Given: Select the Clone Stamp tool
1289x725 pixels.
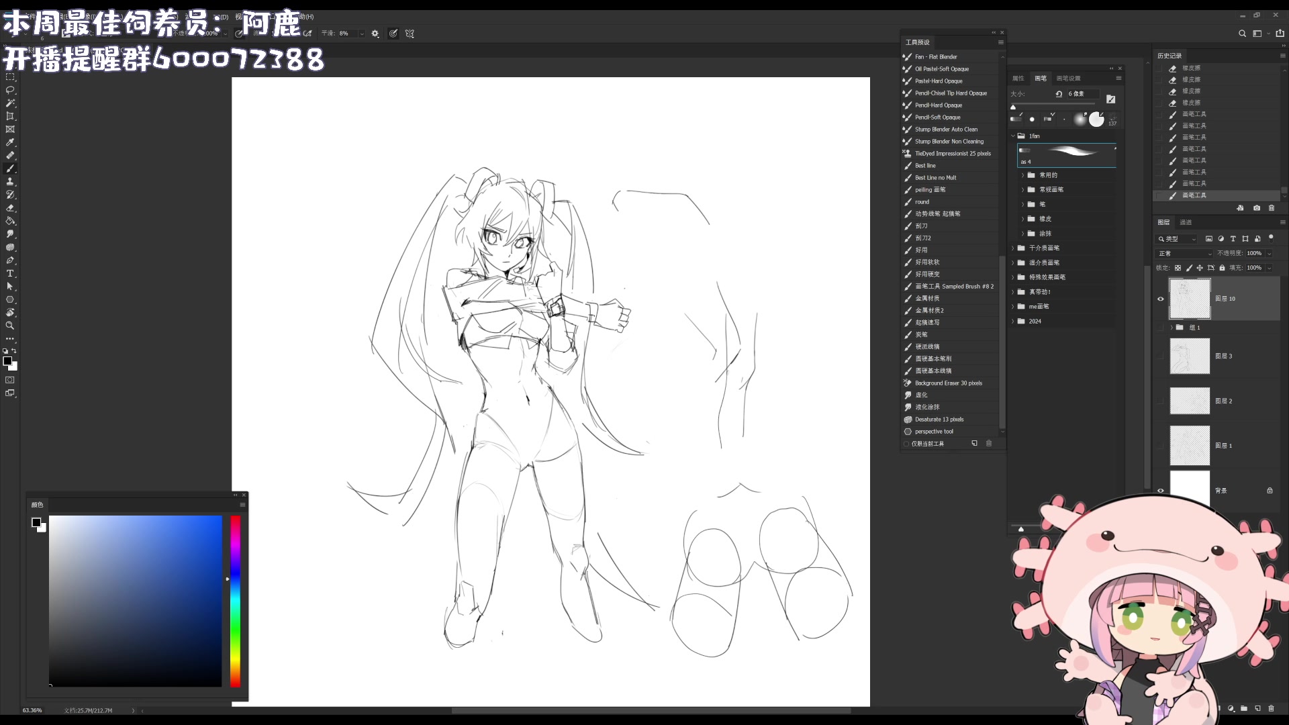Looking at the screenshot, I should click(10, 181).
